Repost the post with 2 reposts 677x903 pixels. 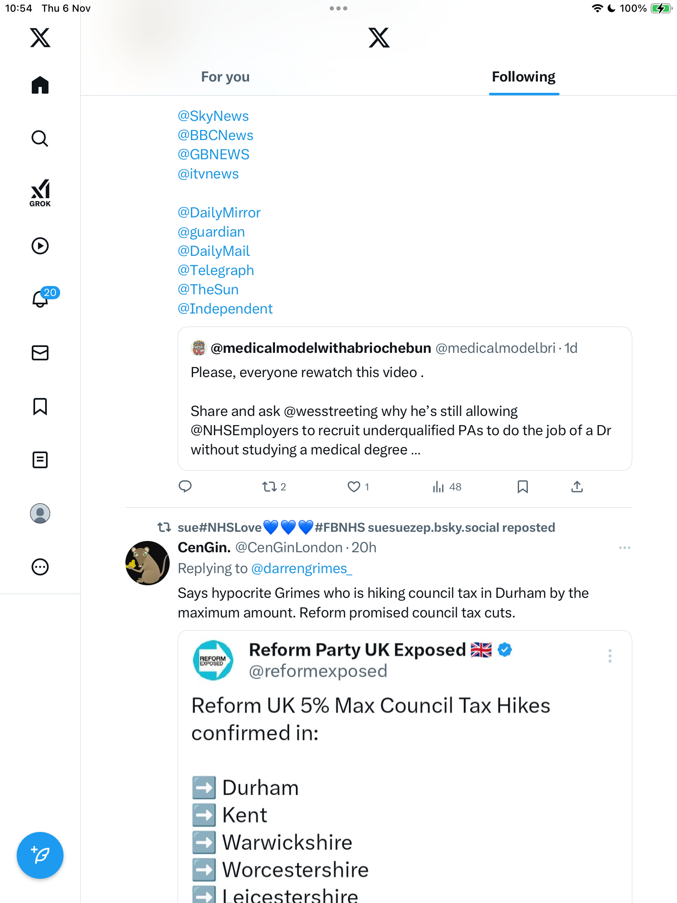tap(270, 487)
